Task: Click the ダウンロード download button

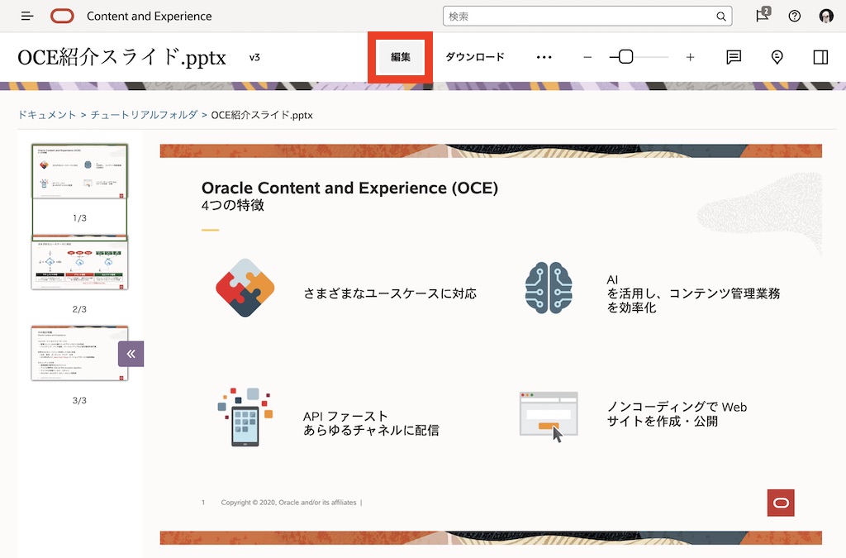Action: pyautogui.click(x=475, y=57)
